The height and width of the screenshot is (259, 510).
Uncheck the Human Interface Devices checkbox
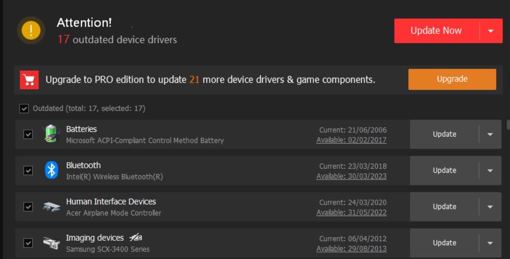click(x=28, y=207)
